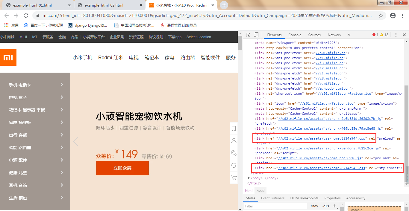409x211 pixels.
Task: Select the html breadcrumb item
Action: click(249, 191)
